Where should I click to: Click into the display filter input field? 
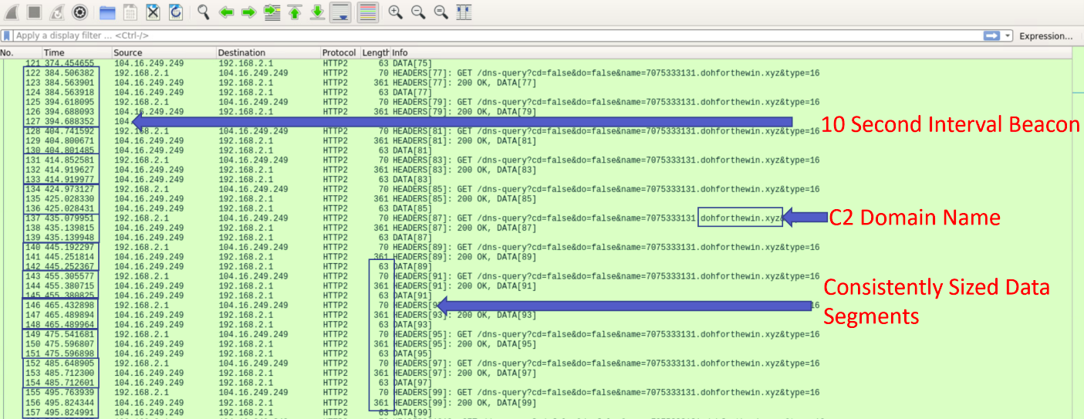tap(463, 36)
